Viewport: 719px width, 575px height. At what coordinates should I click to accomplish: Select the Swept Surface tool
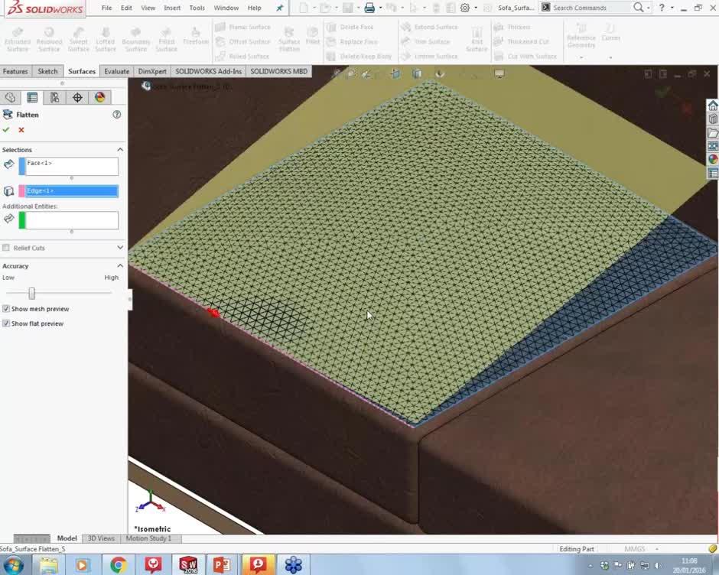[x=79, y=37]
